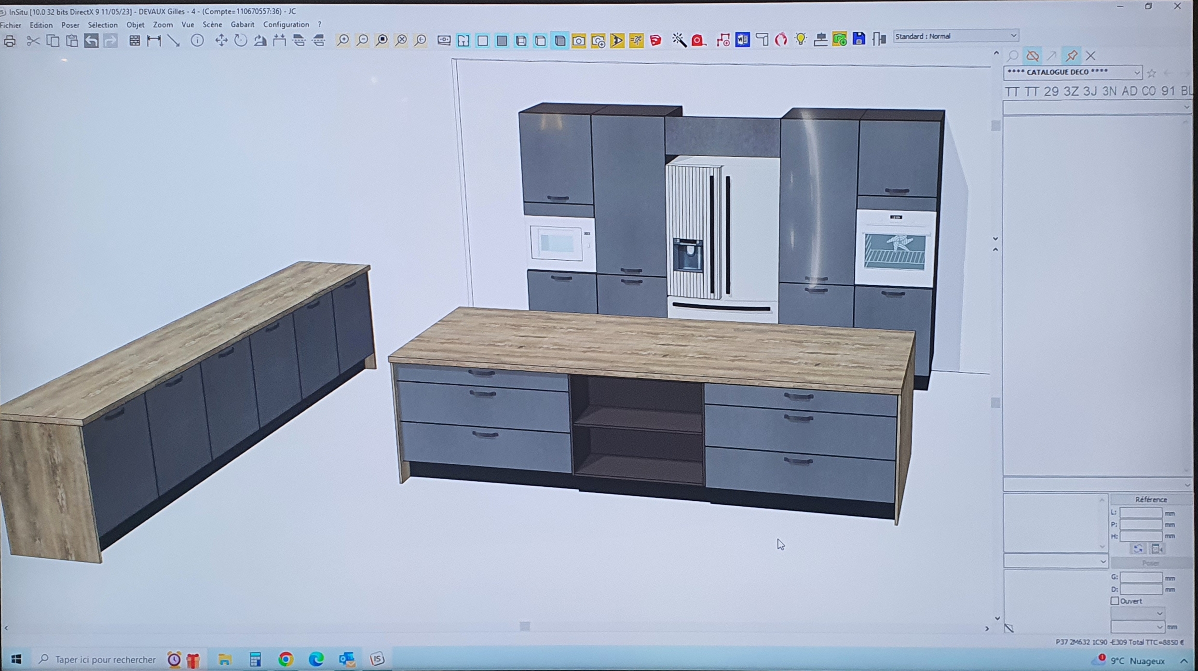The height and width of the screenshot is (671, 1198).
Task: Click the zoom in magnifier icon
Action: click(343, 41)
